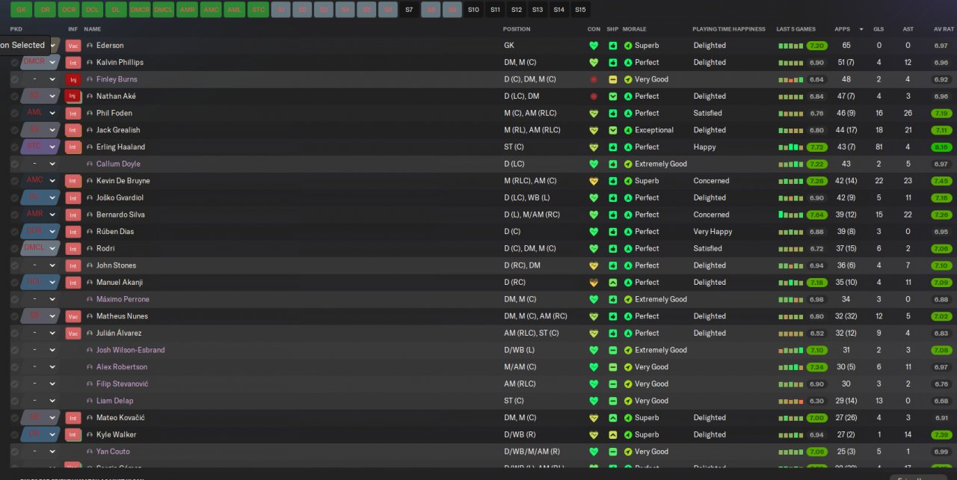Click the Int badge beside Kyle Walker
Image resolution: width=957 pixels, height=480 pixels.
[73, 434]
